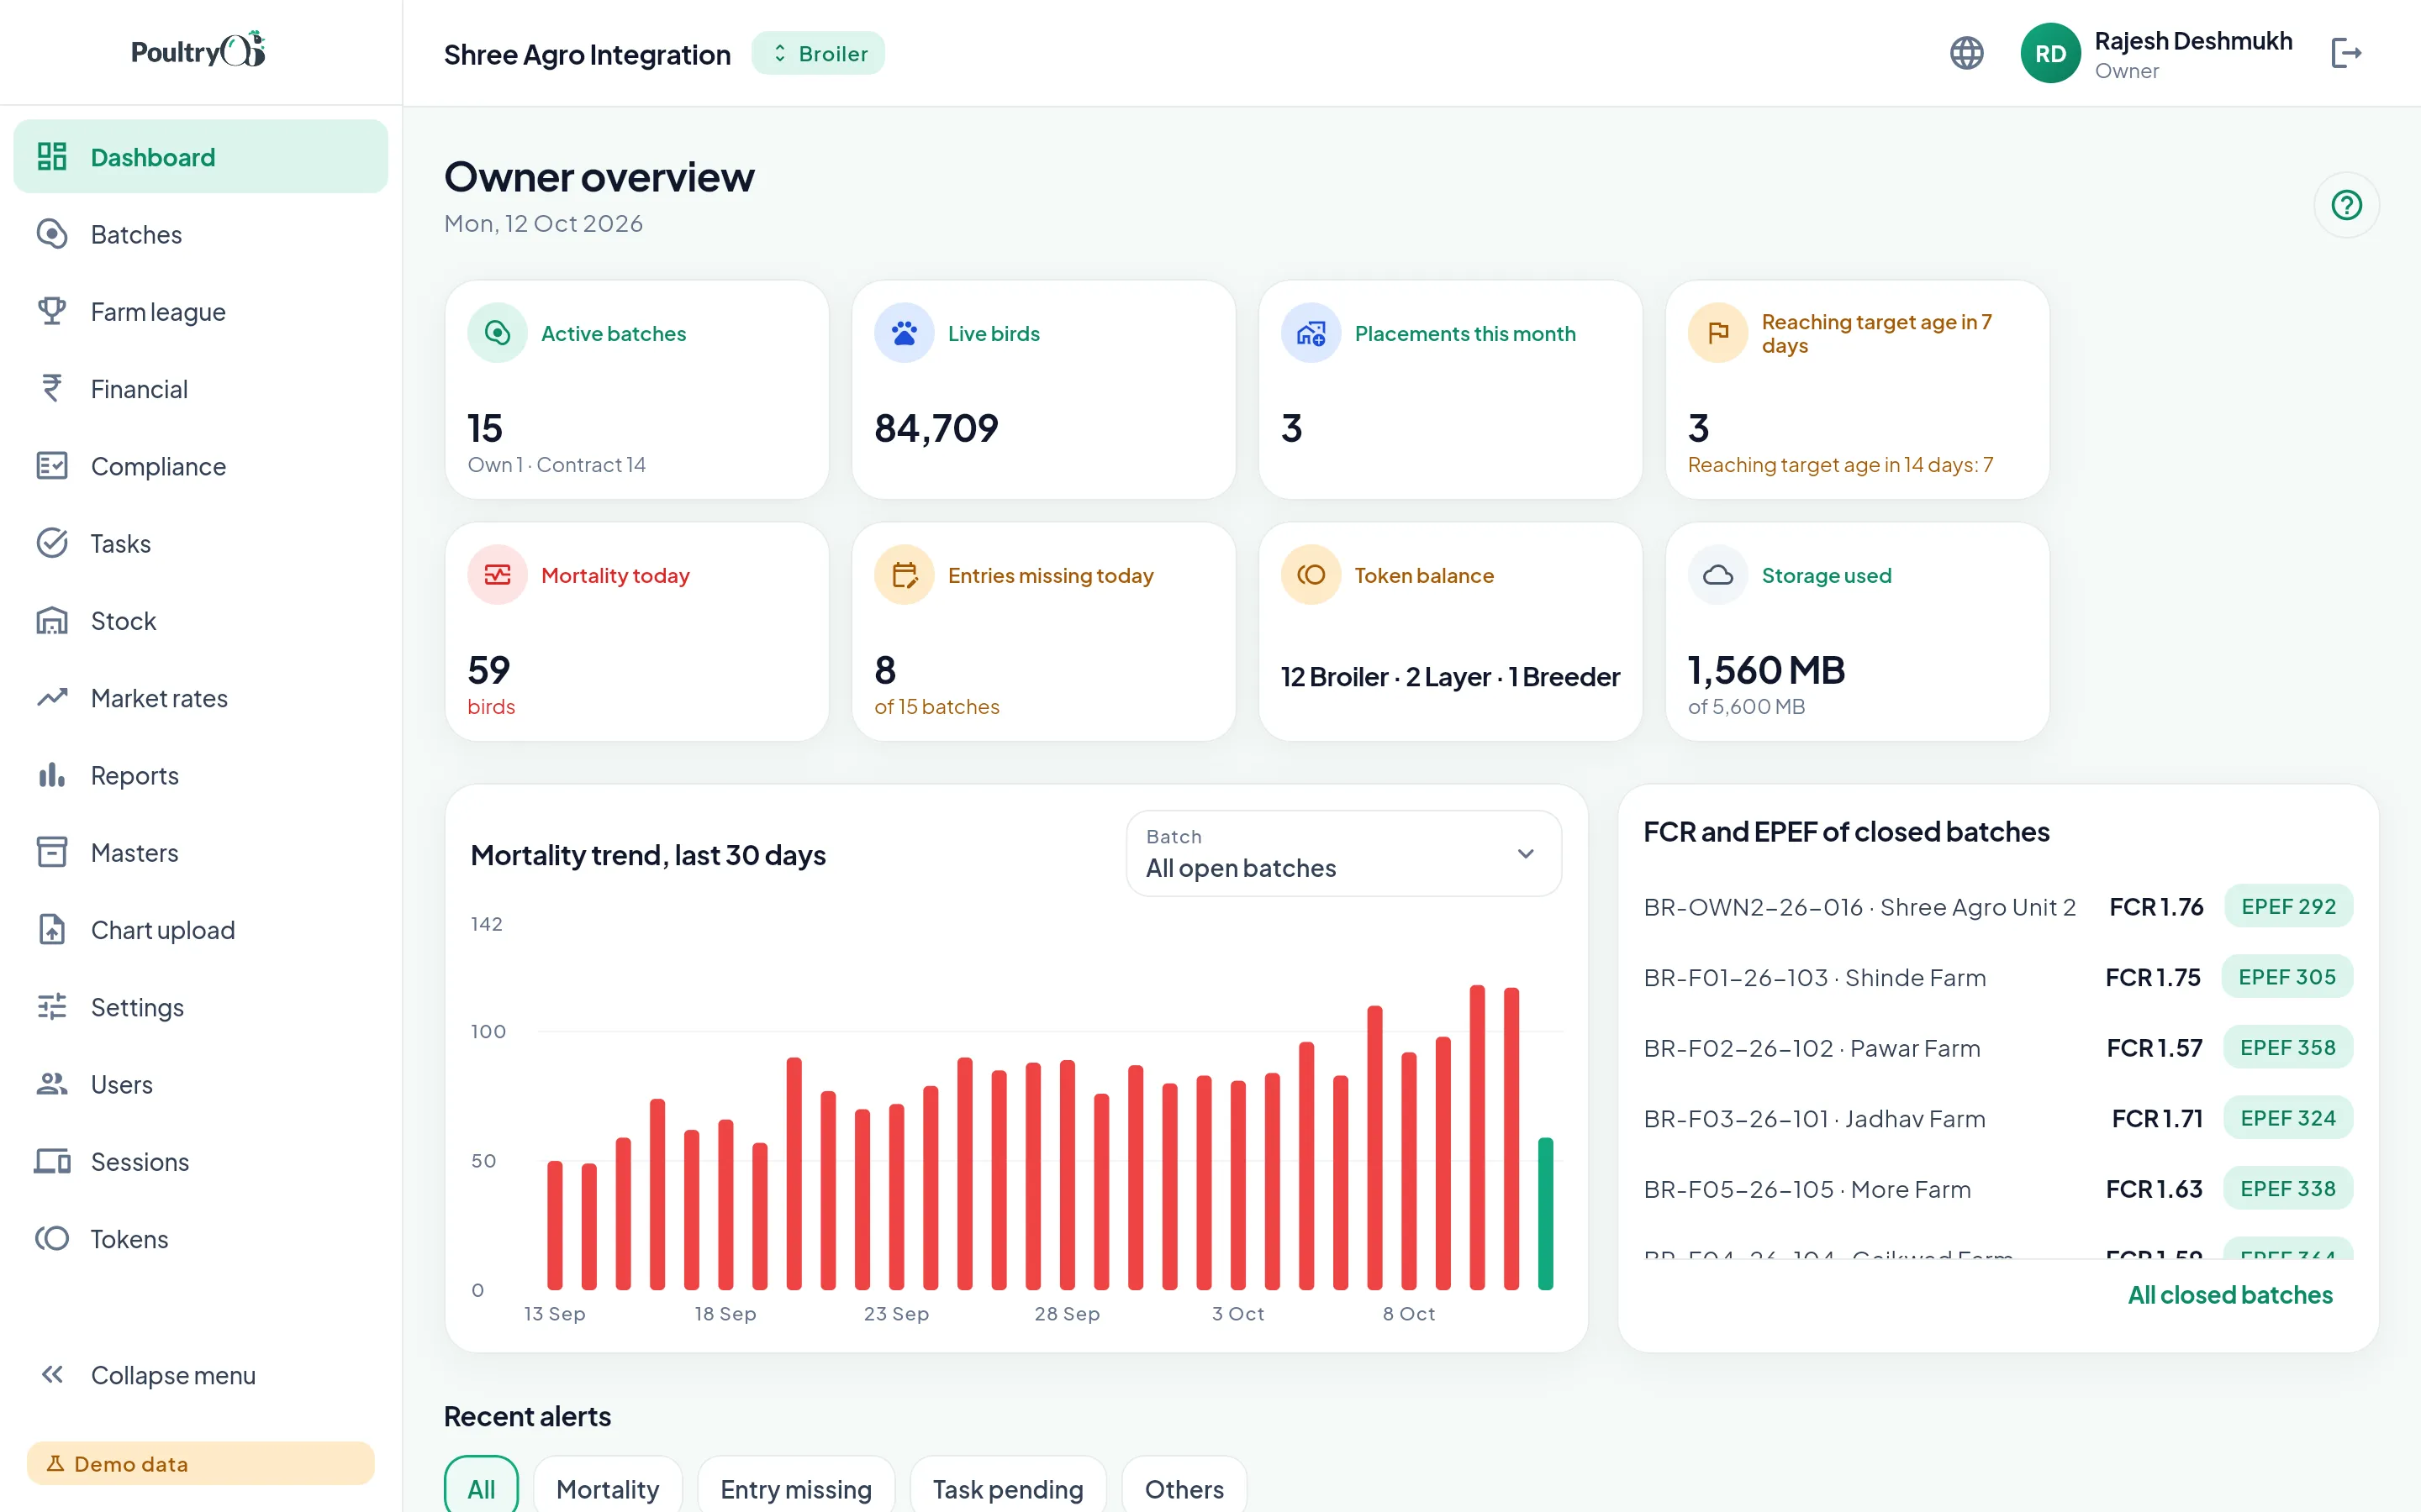Click BR-F02-26-102 Pawar Farm row
This screenshot has width=2421, height=1512.
(x=1998, y=1047)
